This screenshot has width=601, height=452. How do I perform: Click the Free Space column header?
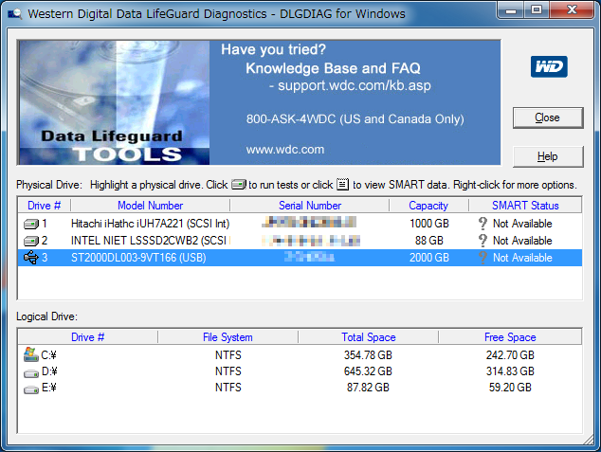[508, 336]
